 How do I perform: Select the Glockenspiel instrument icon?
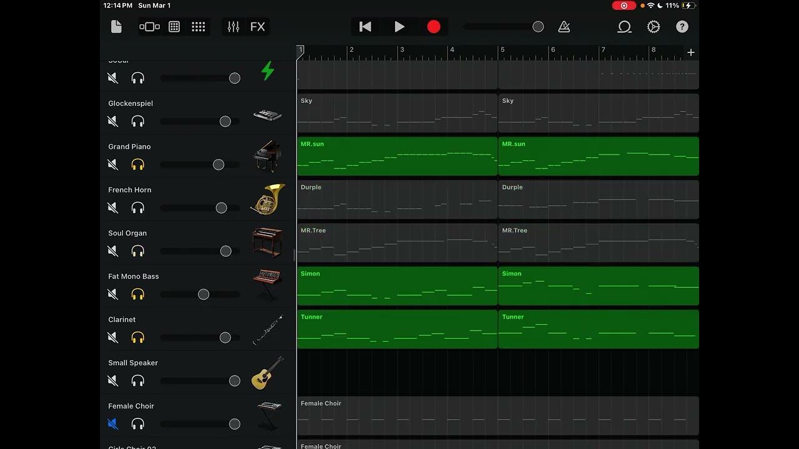click(268, 115)
